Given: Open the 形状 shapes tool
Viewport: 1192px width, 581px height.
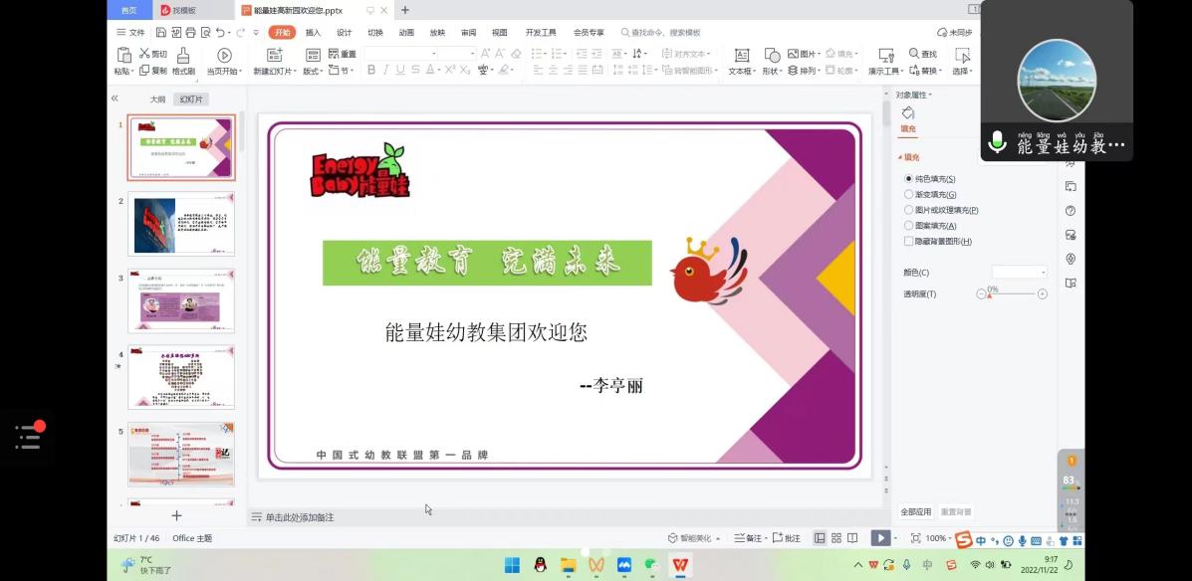Looking at the screenshot, I should pyautogui.click(x=772, y=56).
